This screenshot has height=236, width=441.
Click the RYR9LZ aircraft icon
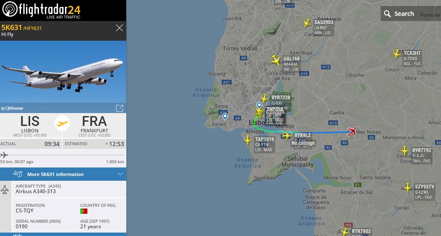pos(287,136)
